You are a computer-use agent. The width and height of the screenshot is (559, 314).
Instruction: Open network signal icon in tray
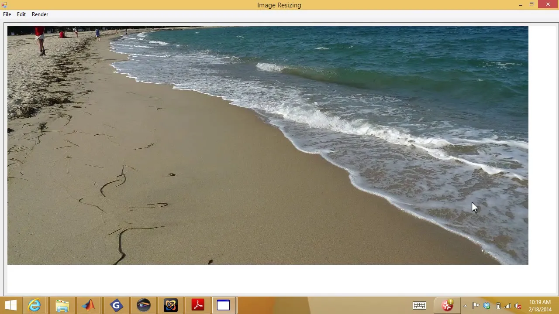(508, 306)
